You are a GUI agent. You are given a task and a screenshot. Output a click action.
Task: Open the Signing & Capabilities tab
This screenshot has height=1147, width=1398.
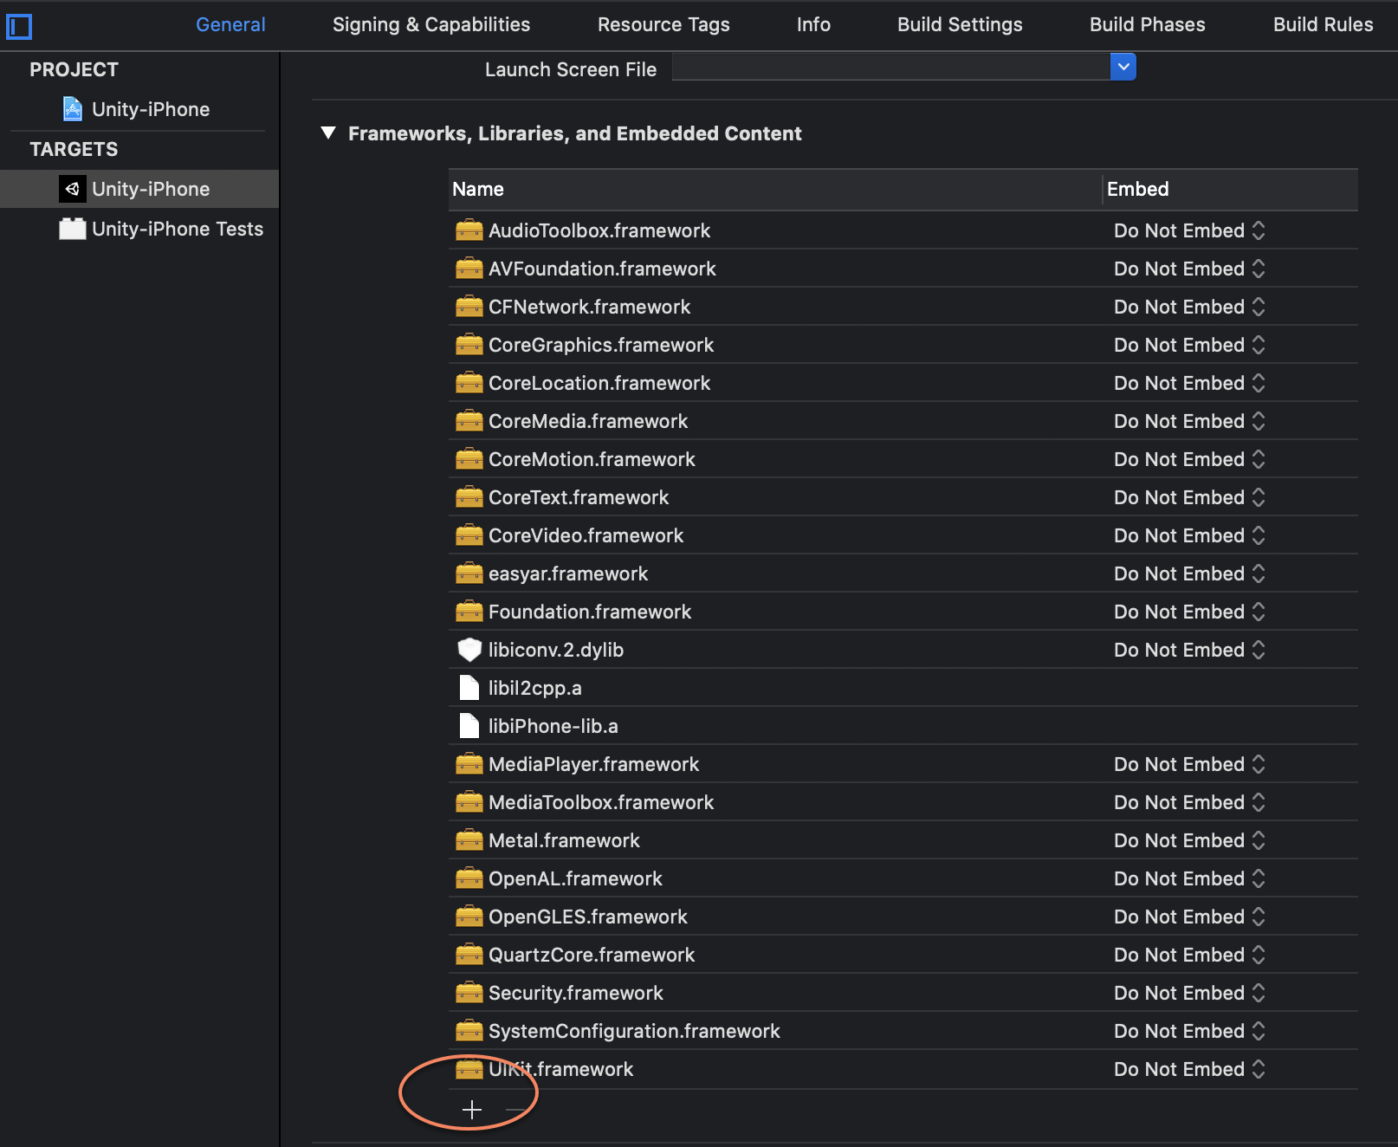[x=430, y=24]
